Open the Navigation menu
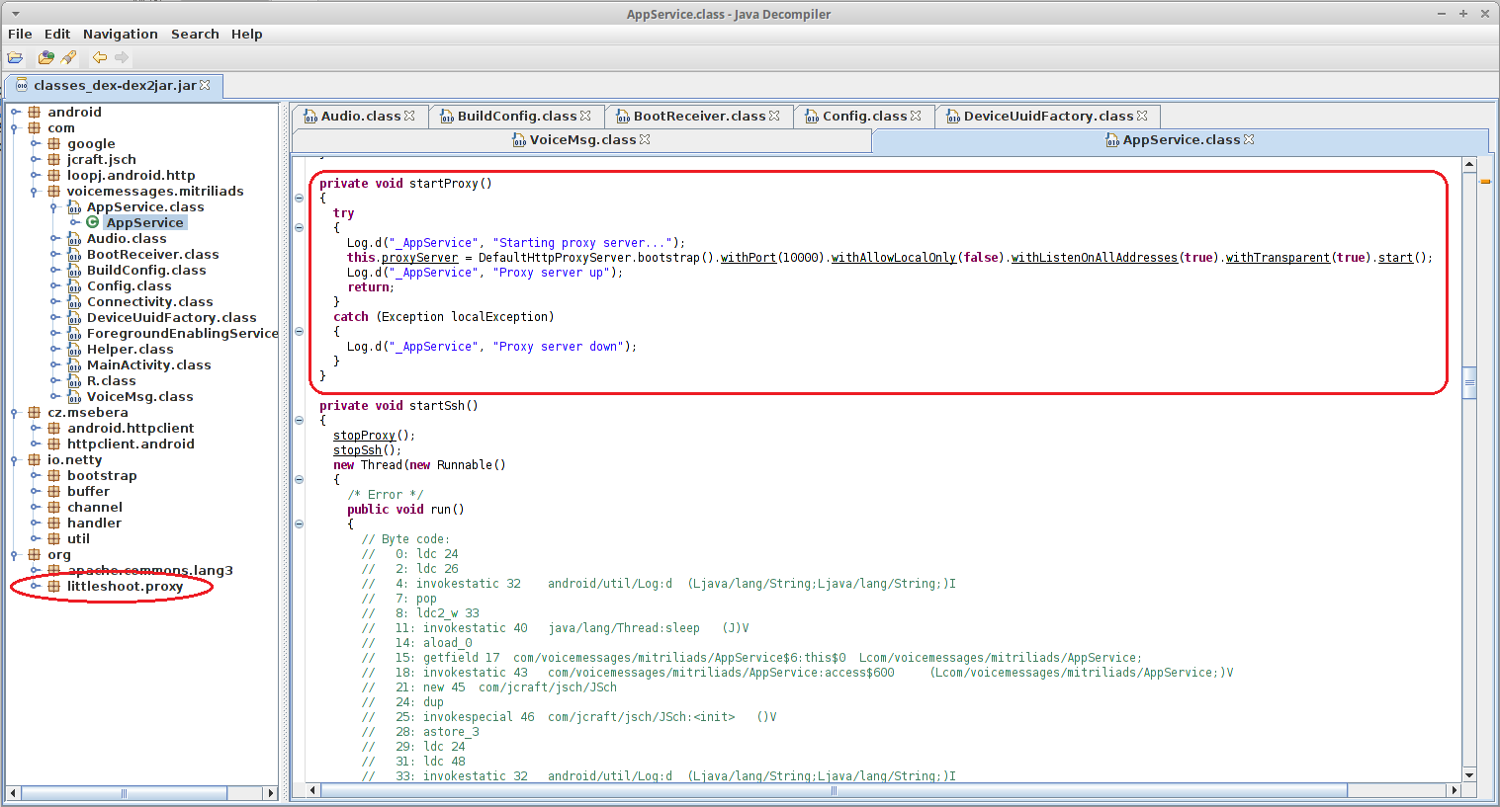1500x807 pixels. pyautogui.click(x=121, y=34)
